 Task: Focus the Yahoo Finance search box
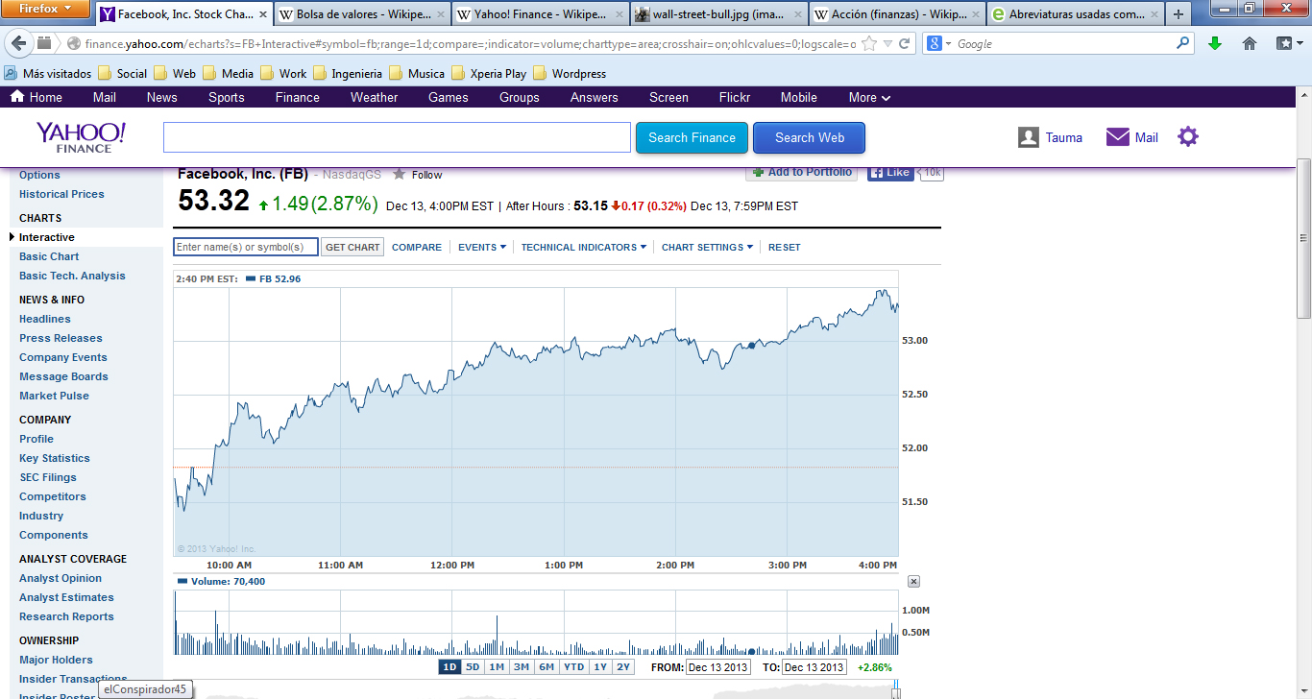point(397,137)
